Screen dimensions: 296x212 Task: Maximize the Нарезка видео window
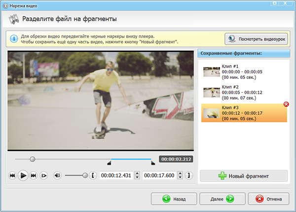pyautogui.click(x=275, y=3)
